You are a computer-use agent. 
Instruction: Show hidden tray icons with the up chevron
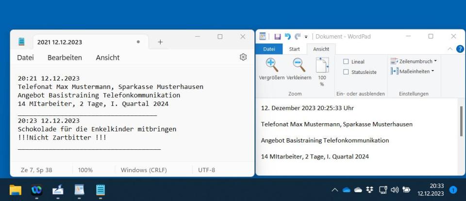[334, 190]
